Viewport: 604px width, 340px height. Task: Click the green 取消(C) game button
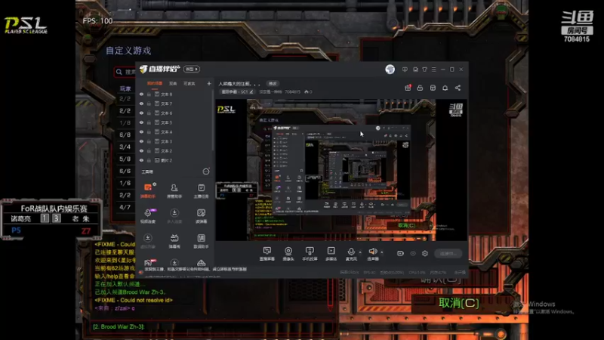(x=459, y=303)
